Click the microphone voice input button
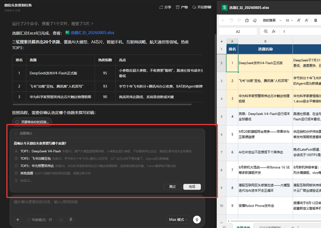 pyautogui.click(x=197, y=220)
